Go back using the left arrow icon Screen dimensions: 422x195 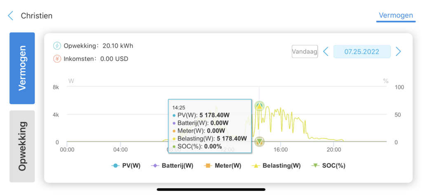point(10,16)
